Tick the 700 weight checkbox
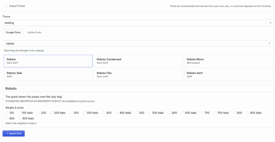Image resolution: width=275 pixels, height=142 pixels. (x=202, y=113)
